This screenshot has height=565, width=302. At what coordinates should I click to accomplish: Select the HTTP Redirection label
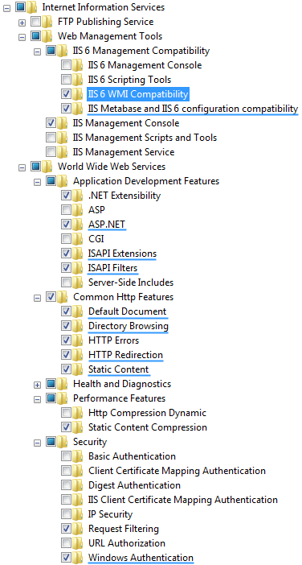coord(125,355)
